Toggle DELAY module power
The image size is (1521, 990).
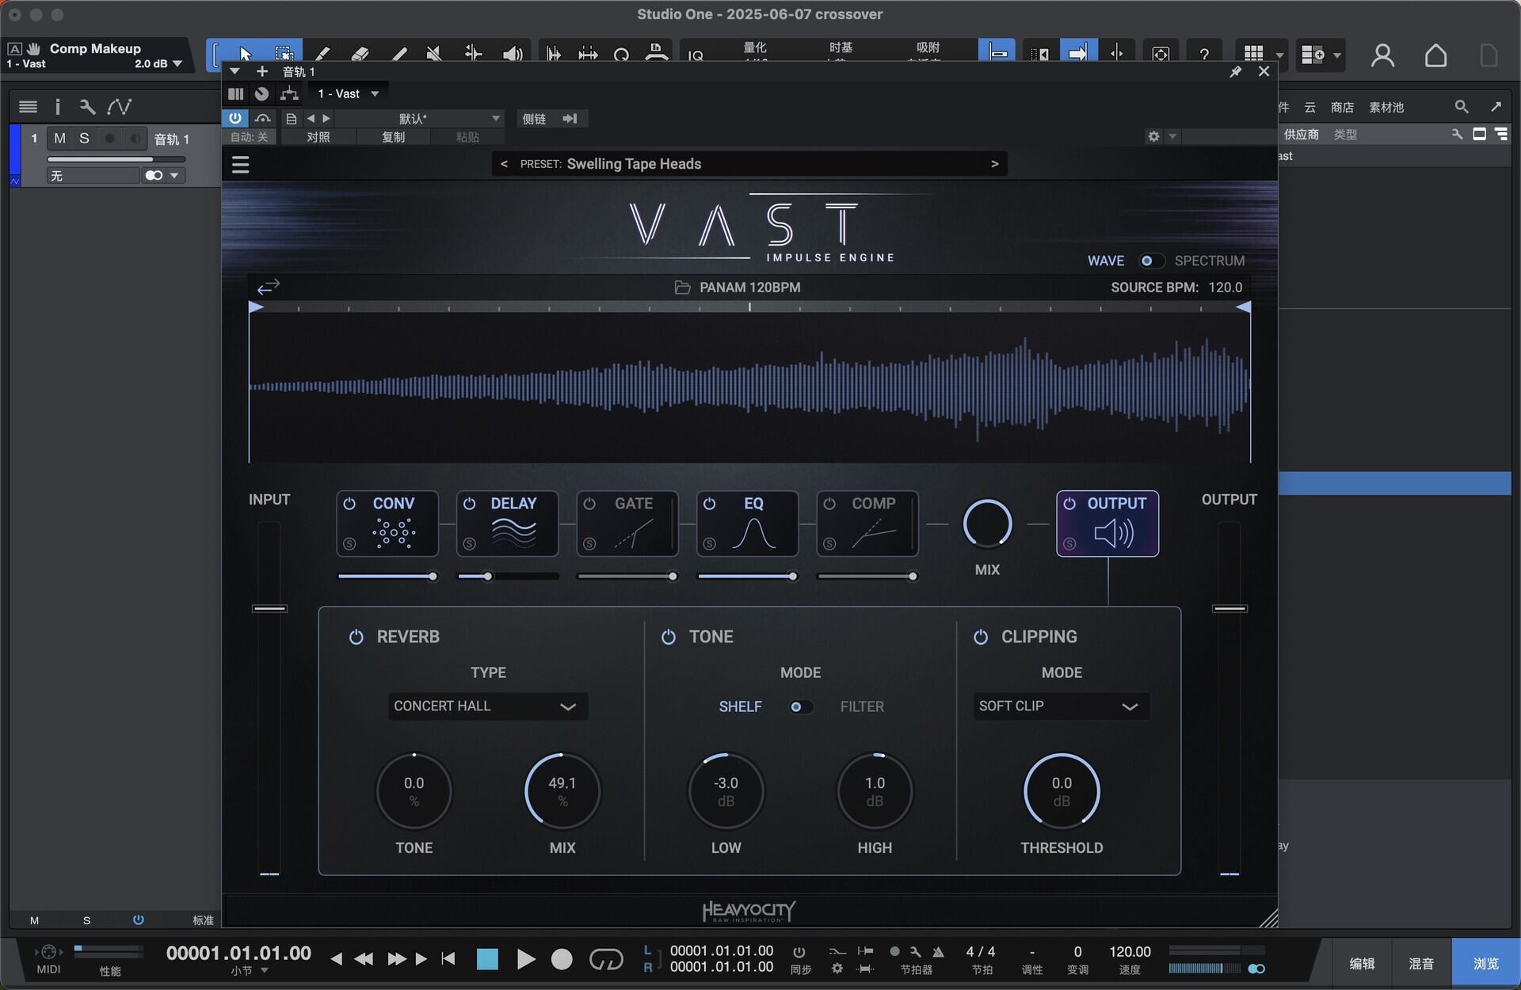tap(470, 504)
